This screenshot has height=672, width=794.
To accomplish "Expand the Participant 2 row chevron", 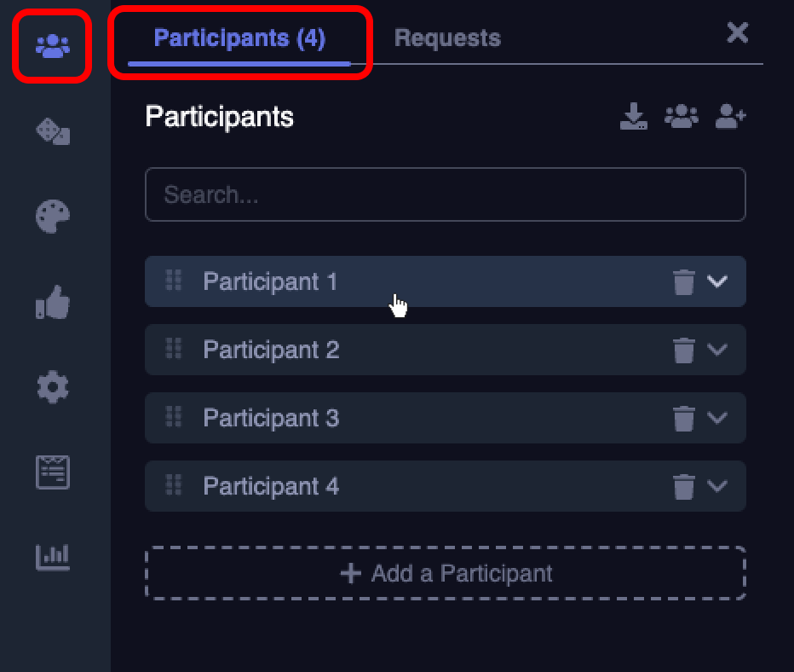I will click(717, 350).
